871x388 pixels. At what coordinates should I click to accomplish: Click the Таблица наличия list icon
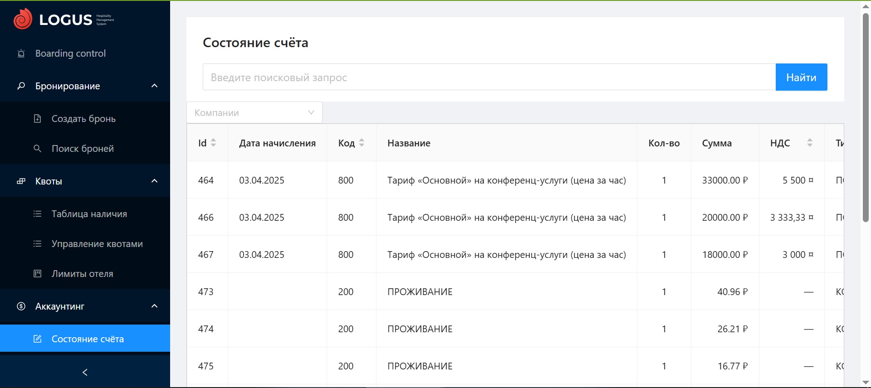[38, 214]
